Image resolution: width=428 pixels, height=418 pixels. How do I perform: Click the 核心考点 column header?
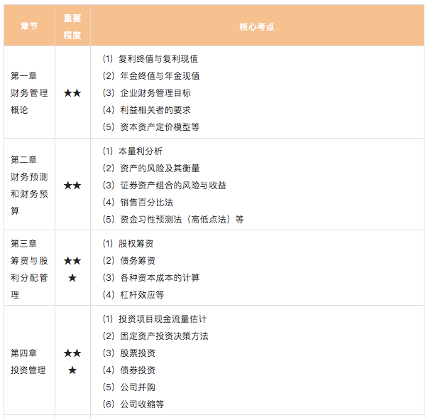256,26
